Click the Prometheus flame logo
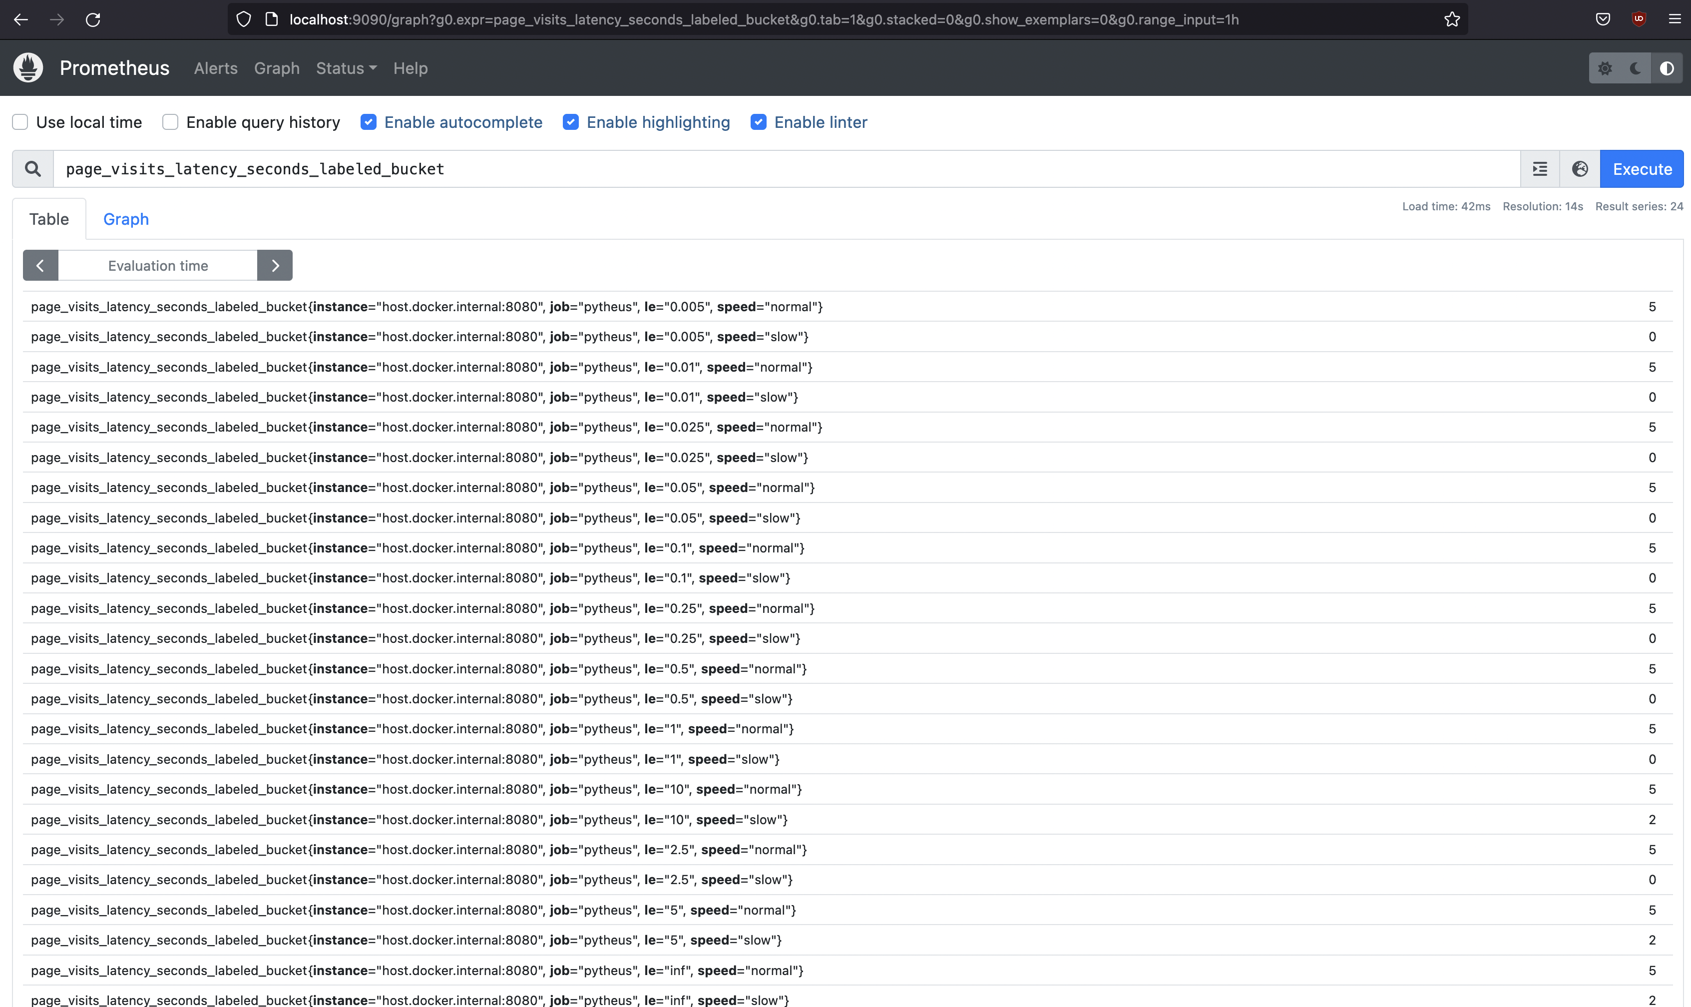The height and width of the screenshot is (1007, 1691). click(28, 68)
